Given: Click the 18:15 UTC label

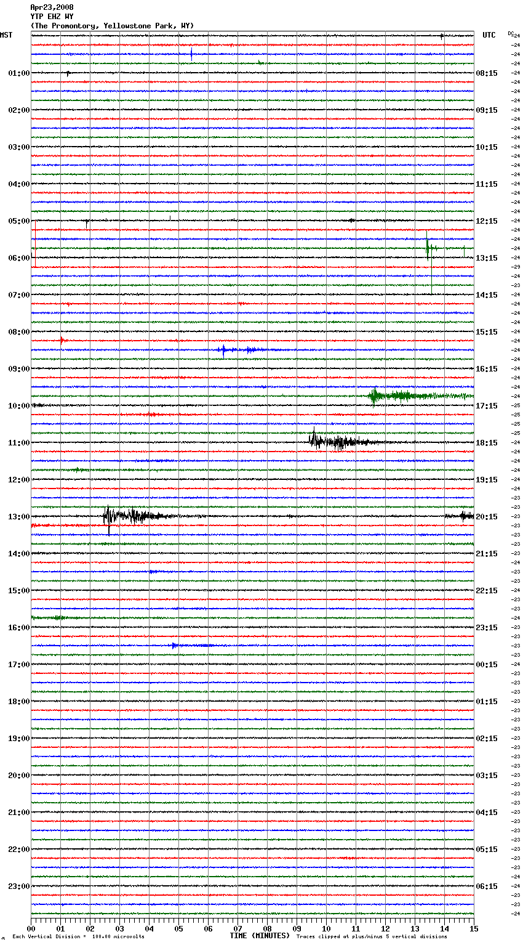Looking at the screenshot, I should [487, 443].
